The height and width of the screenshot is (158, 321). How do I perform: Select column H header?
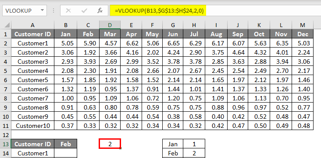[194, 25]
